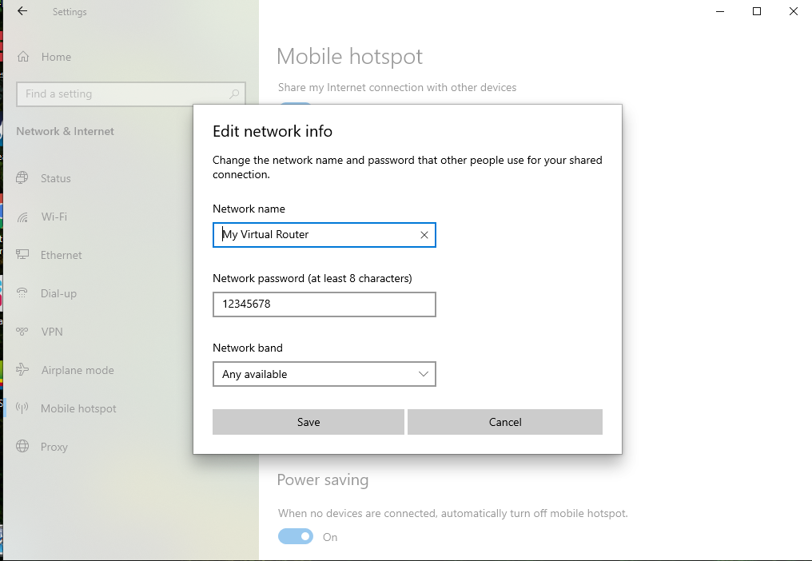Click the back arrow in Settings

tap(22, 11)
